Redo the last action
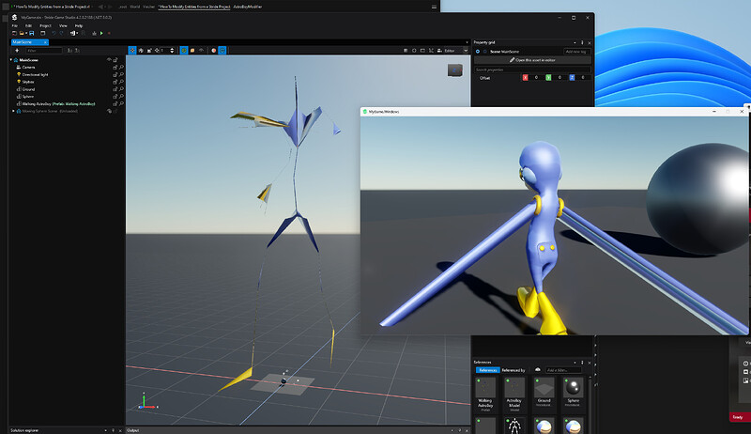The image size is (751, 434). pyautogui.click(x=61, y=33)
